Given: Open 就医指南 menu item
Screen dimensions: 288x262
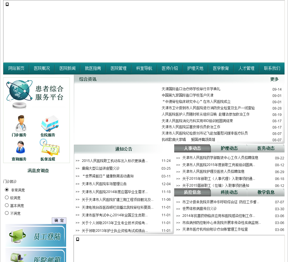Looking at the screenshot, I should tap(93, 68).
